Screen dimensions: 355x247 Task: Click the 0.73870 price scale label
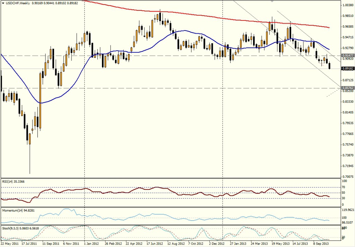click(347, 155)
